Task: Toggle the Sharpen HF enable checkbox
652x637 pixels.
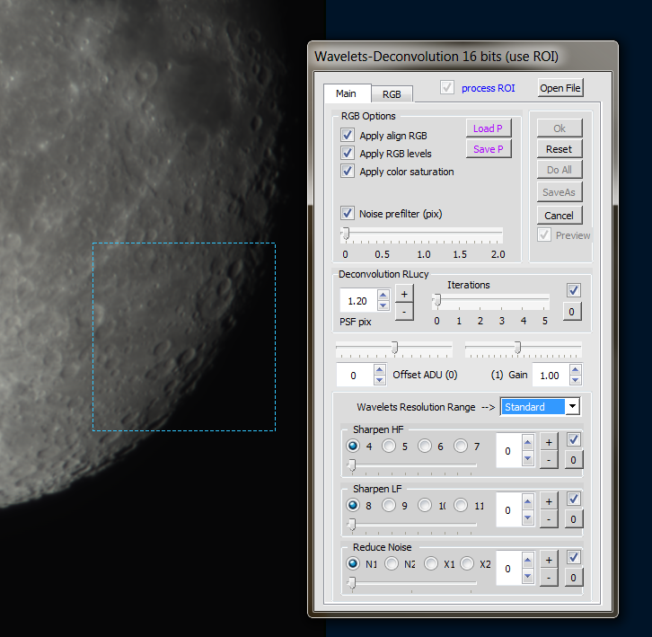Action: (x=574, y=439)
